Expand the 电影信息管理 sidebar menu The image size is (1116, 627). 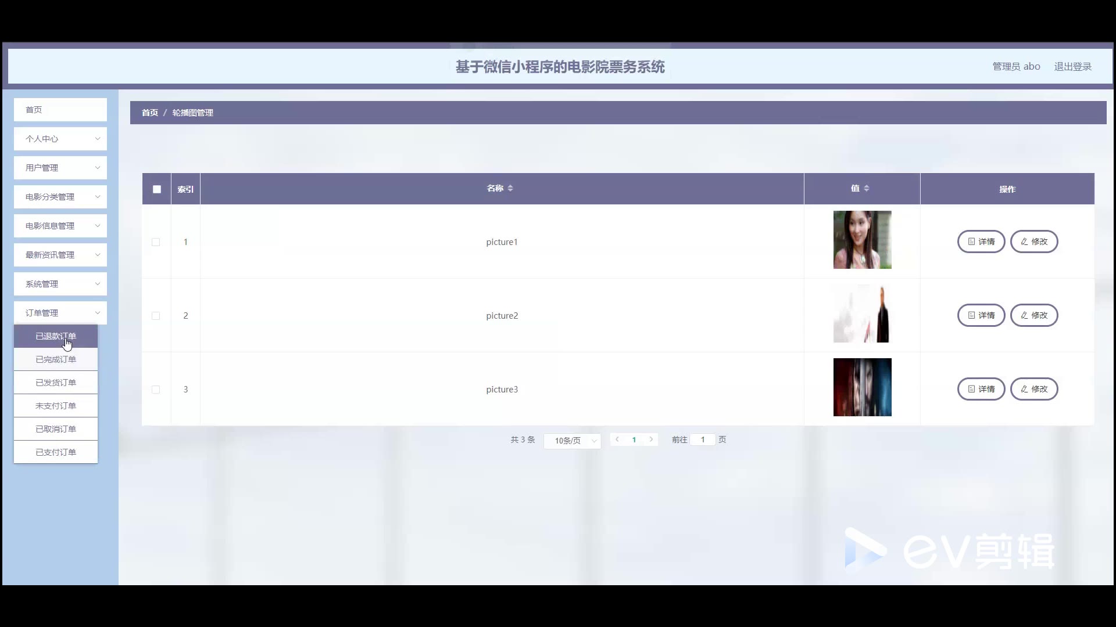click(60, 226)
